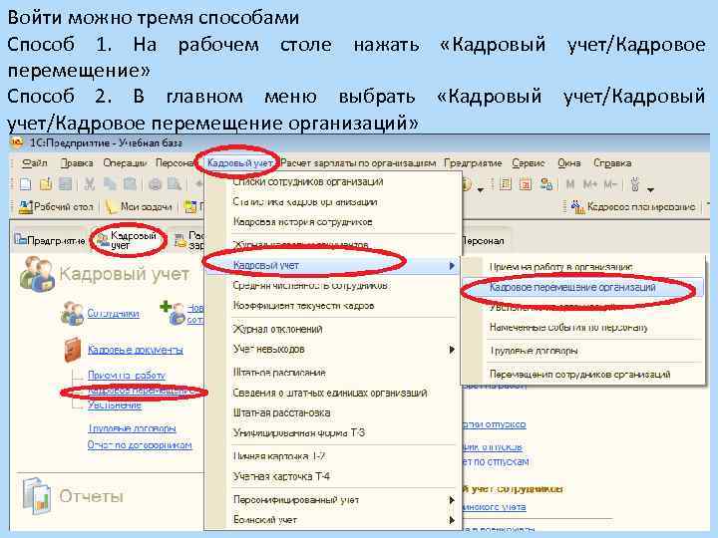The image size is (718, 538).
Task: Select Списки сотрудников организаций menu entry
Action: 308,181
